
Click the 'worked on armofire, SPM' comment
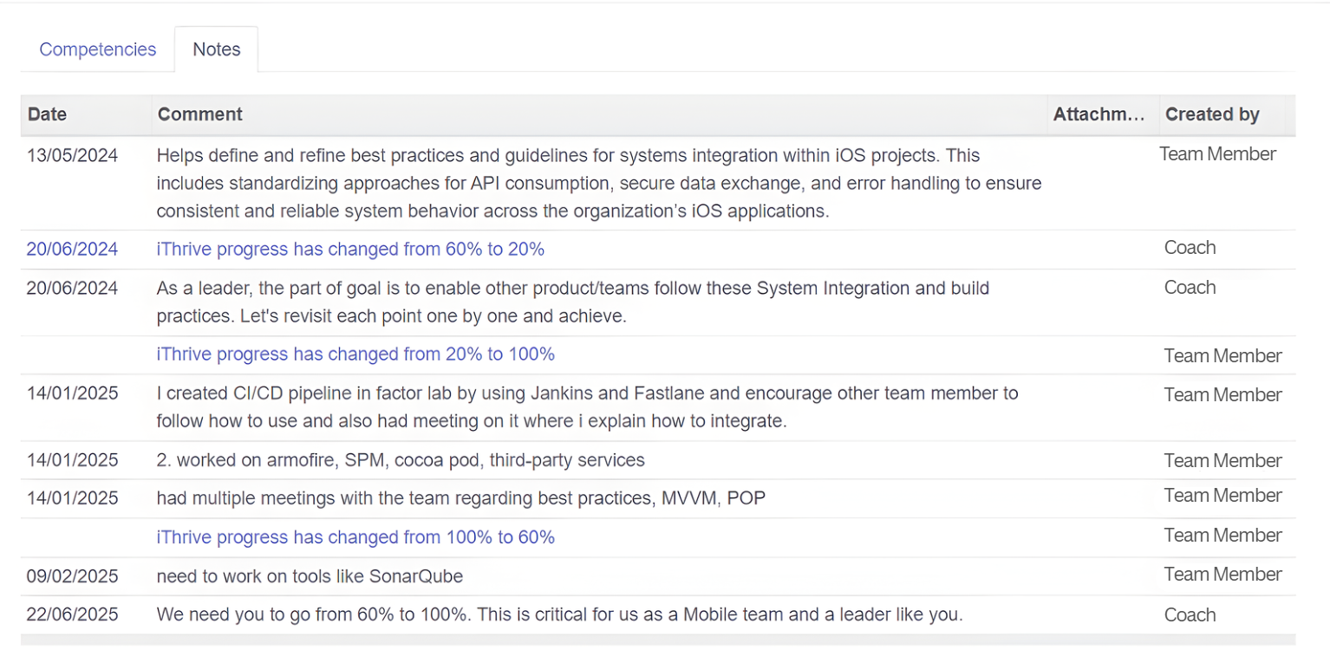[x=401, y=460]
